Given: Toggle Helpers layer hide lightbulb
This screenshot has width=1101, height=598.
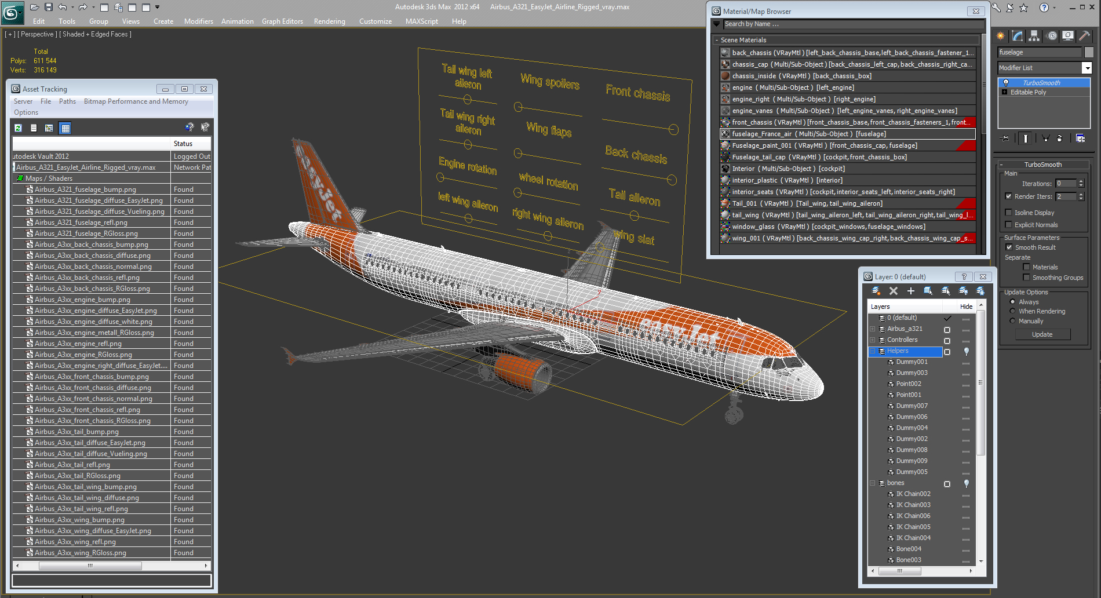Looking at the screenshot, I should tap(966, 351).
